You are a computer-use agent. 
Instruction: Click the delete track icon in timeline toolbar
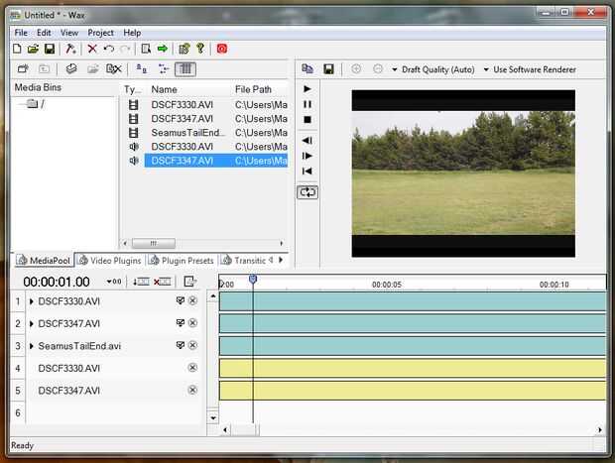pos(163,282)
